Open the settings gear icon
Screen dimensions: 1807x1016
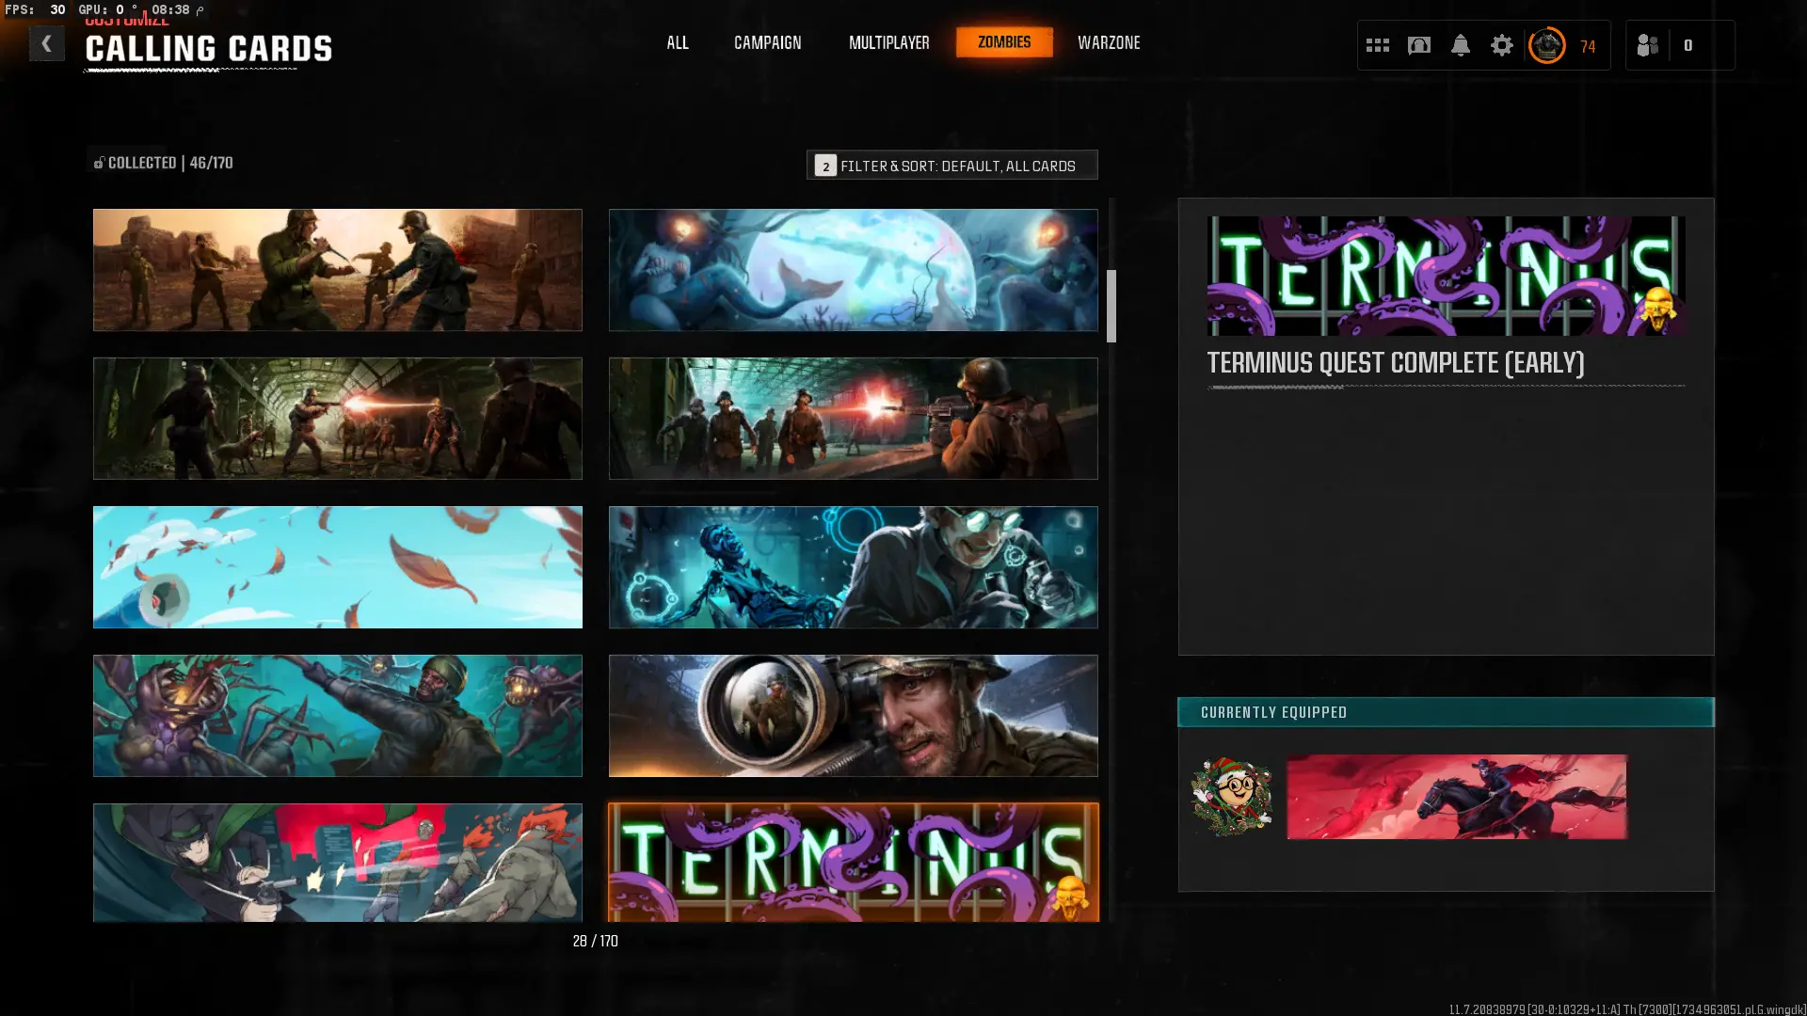coord(1501,45)
